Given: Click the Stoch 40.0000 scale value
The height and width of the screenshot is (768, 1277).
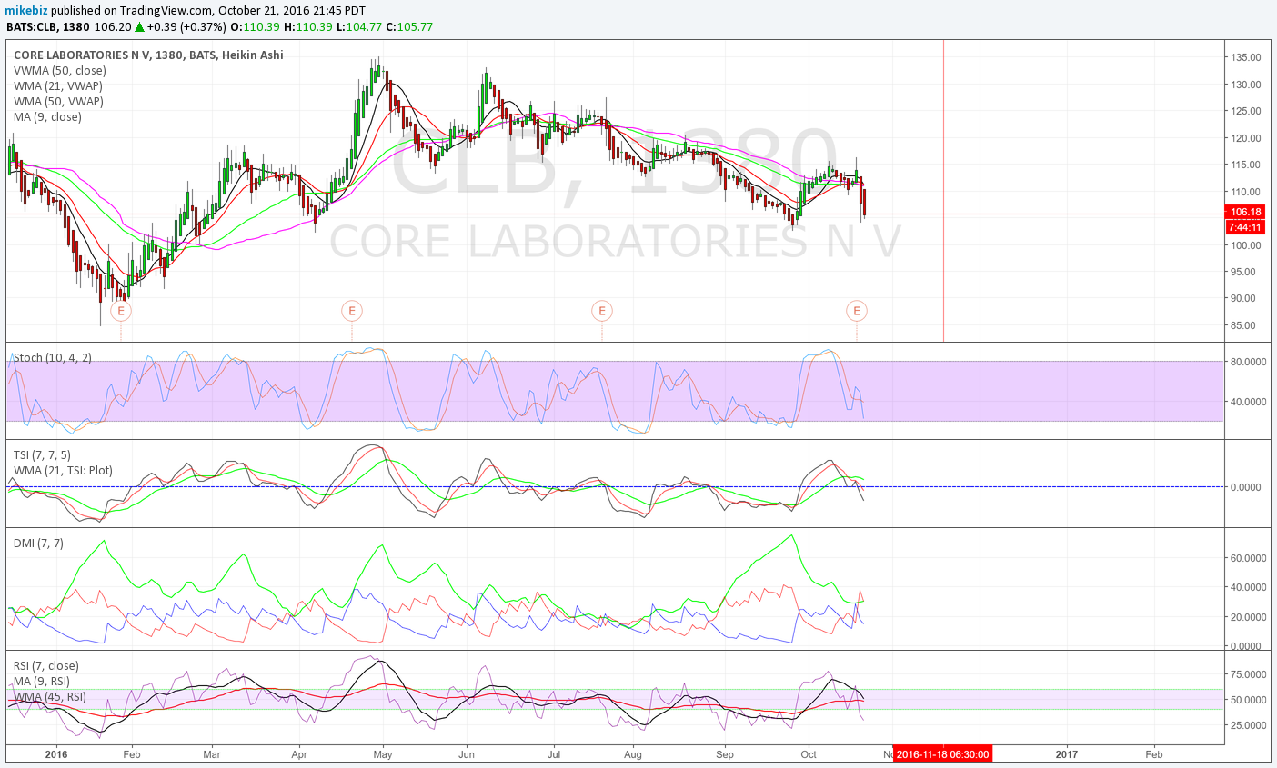Looking at the screenshot, I should (1248, 402).
